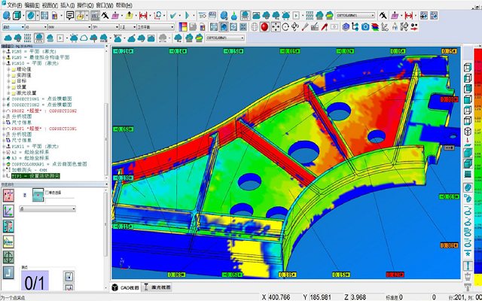Screen dimensions: 482x301
Task: Click the wireframe cube view icon
Action: pos(17,15)
